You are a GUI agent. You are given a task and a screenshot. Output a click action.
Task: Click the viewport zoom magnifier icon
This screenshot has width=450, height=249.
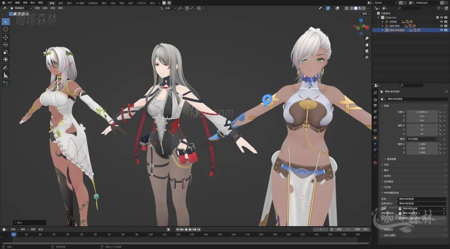pyautogui.click(x=367, y=38)
